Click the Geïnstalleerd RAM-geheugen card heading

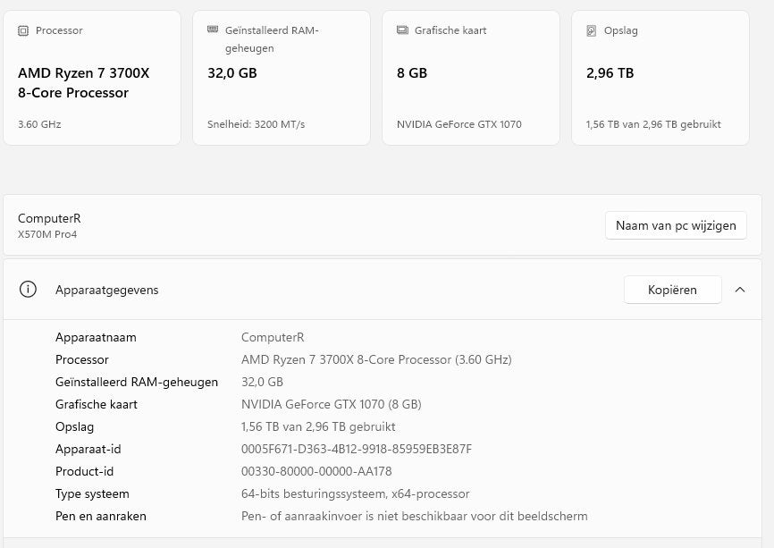[x=272, y=39]
